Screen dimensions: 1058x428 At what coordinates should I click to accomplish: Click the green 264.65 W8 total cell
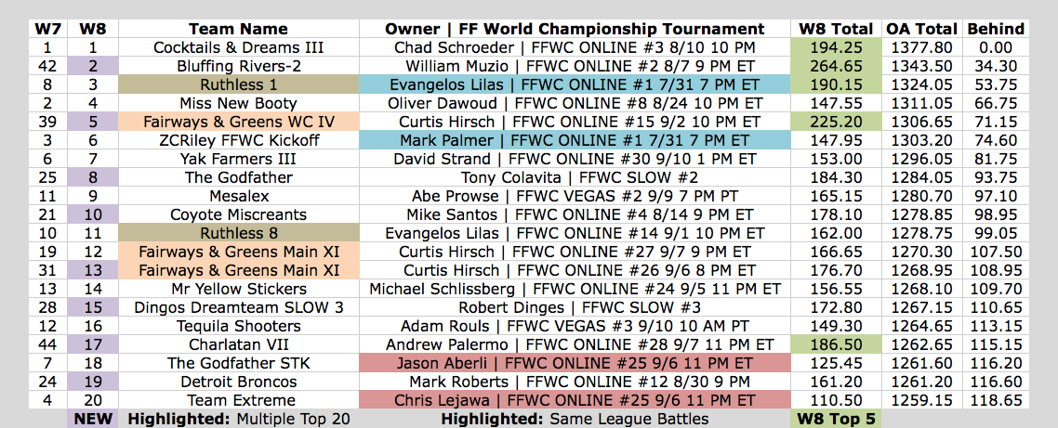(x=835, y=66)
